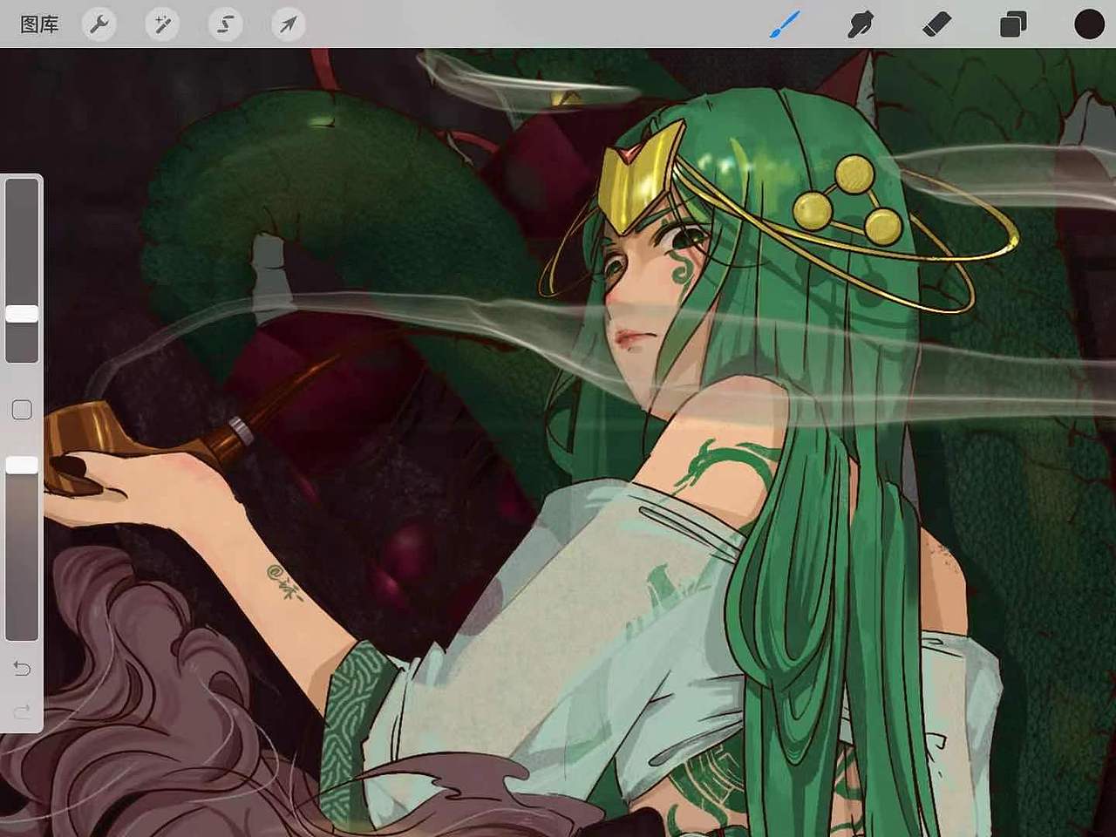Redo the last undone stroke

point(22,711)
